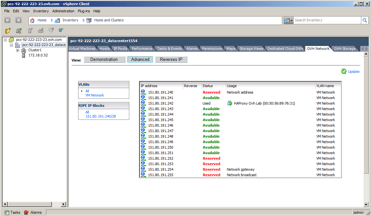Click the Tasks label in status bar

point(15,212)
